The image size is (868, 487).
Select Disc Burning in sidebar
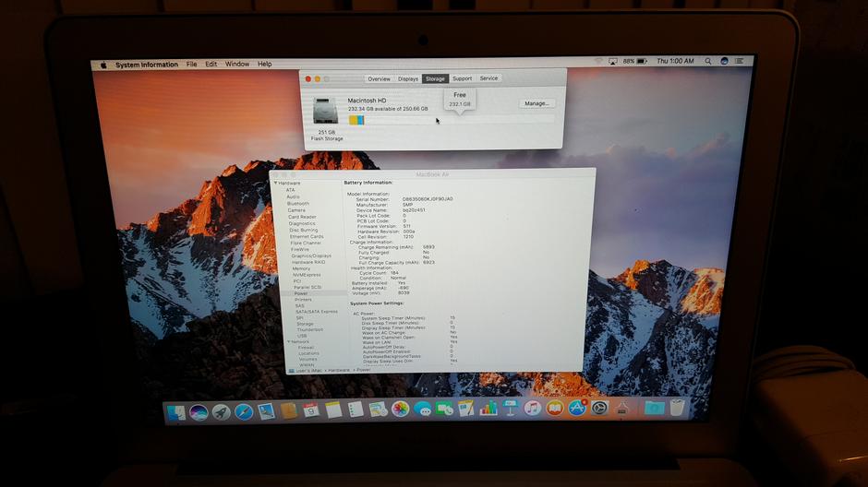(304, 230)
